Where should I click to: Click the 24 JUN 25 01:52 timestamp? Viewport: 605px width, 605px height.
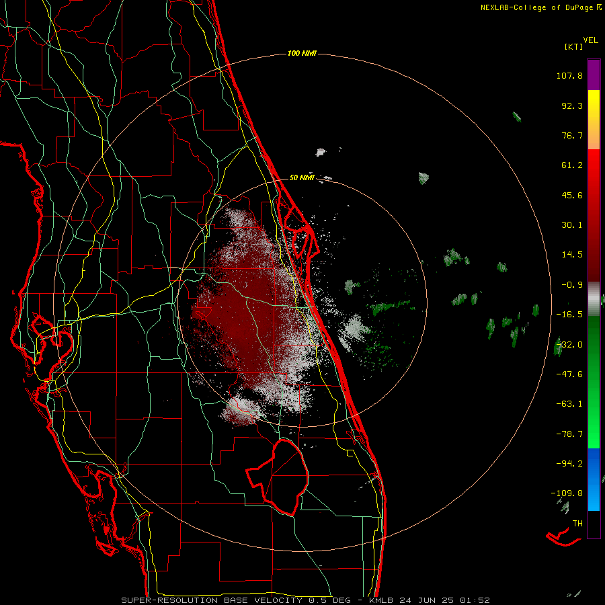click(x=444, y=600)
